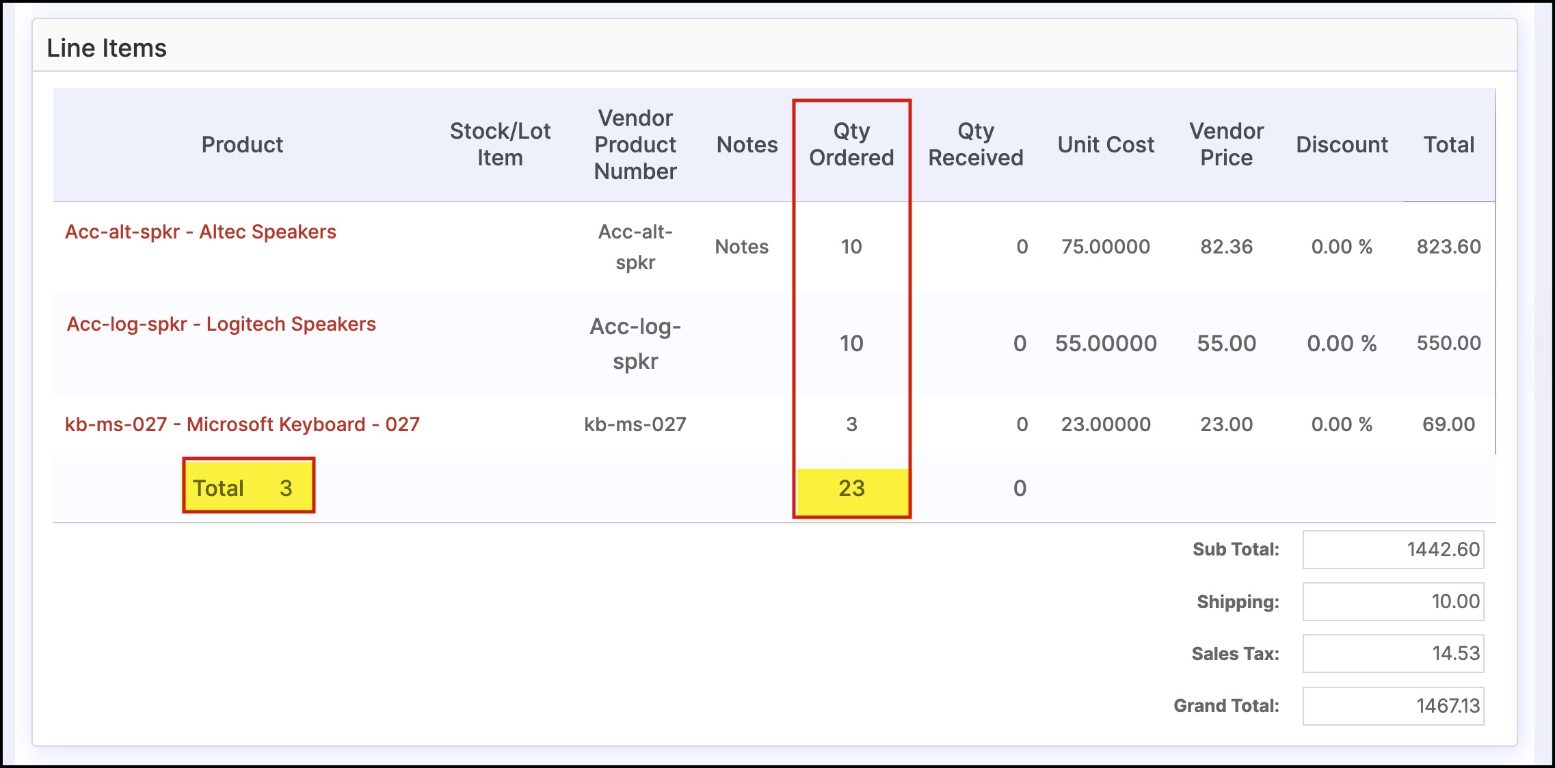Click the Sub Total label

click(1236, 549)
